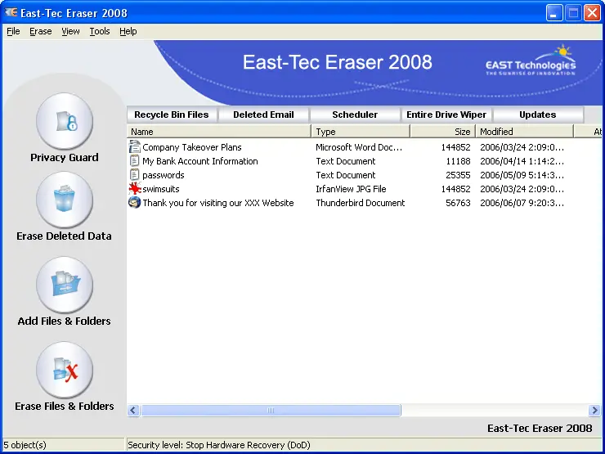Sort list by Type column header
This screenshot has width=605, height=454.
[361, 132]
